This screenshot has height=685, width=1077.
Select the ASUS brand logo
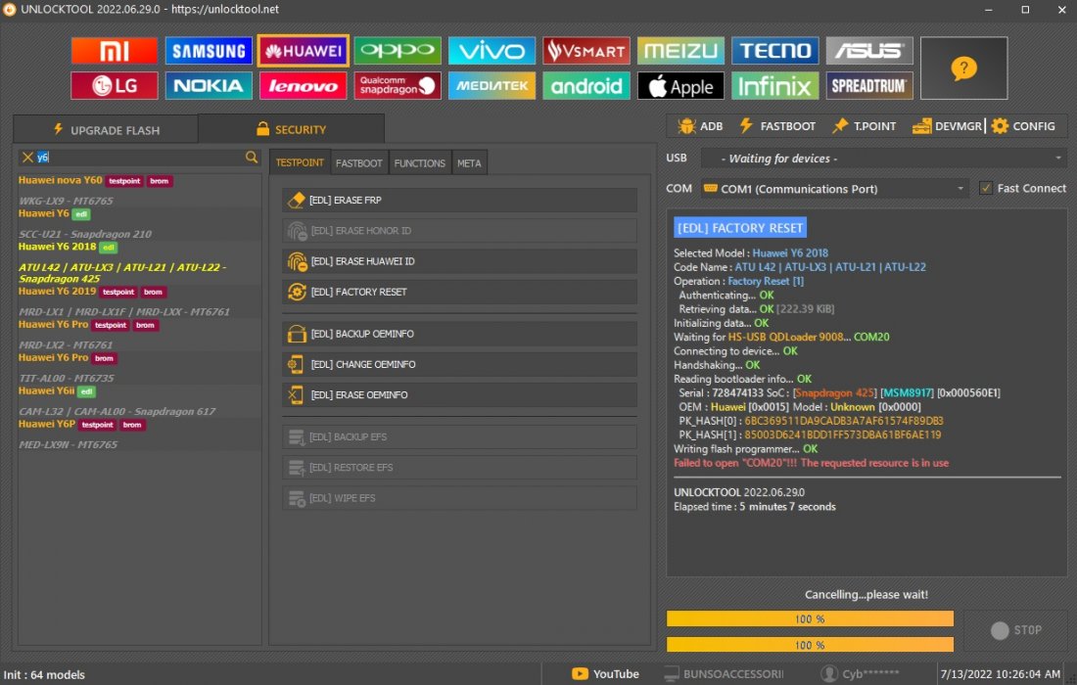[869, 51]
